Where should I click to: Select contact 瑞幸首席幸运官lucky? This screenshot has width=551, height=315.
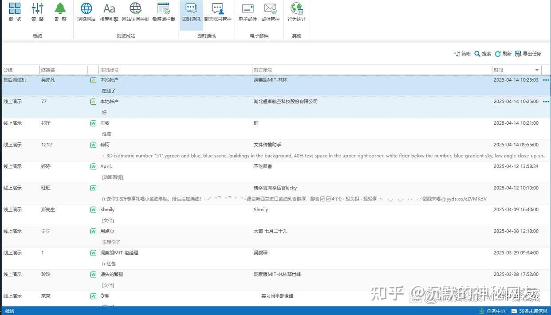pyautogui.click(x=275, y=188)
